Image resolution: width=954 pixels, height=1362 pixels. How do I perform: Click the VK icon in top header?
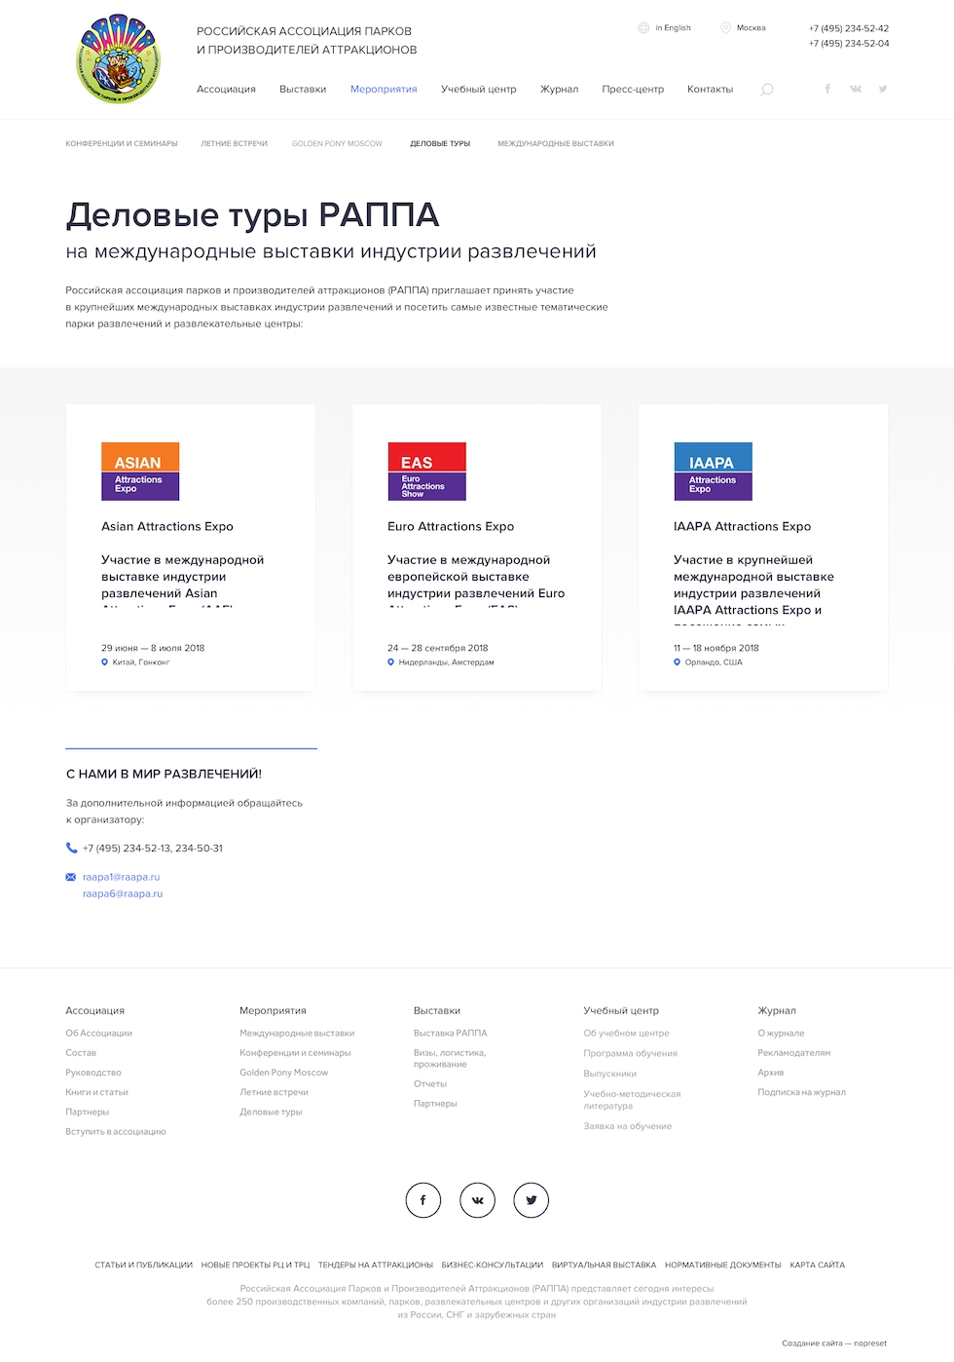[x=856, y=89]
